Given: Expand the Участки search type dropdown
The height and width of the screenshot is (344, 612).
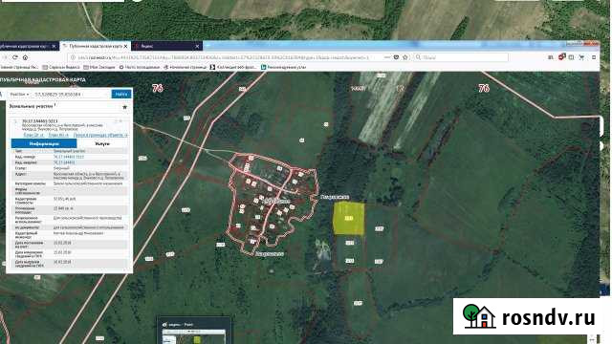Looking at the screenshot, I should coord(19,94).
